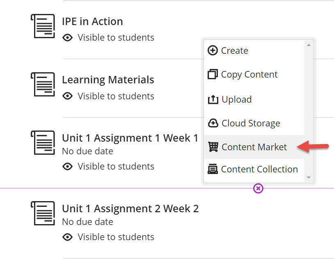This screenshot has width=334, height=259.
Task: Open the Unit 1 Assignment 2 Week 2 link
Action: (130, 209)
